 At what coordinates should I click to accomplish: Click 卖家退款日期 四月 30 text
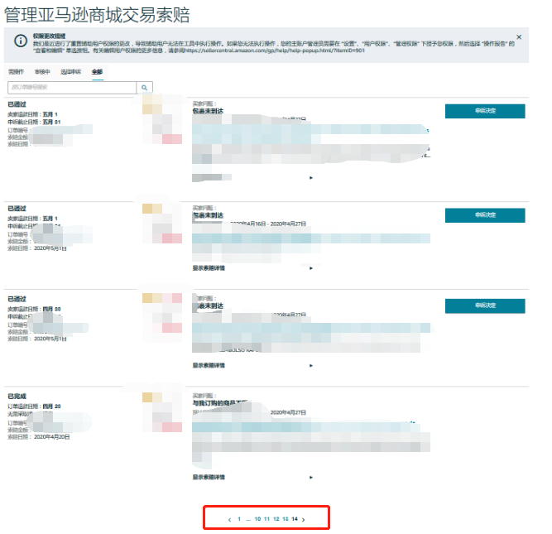(x=34, y=310)
